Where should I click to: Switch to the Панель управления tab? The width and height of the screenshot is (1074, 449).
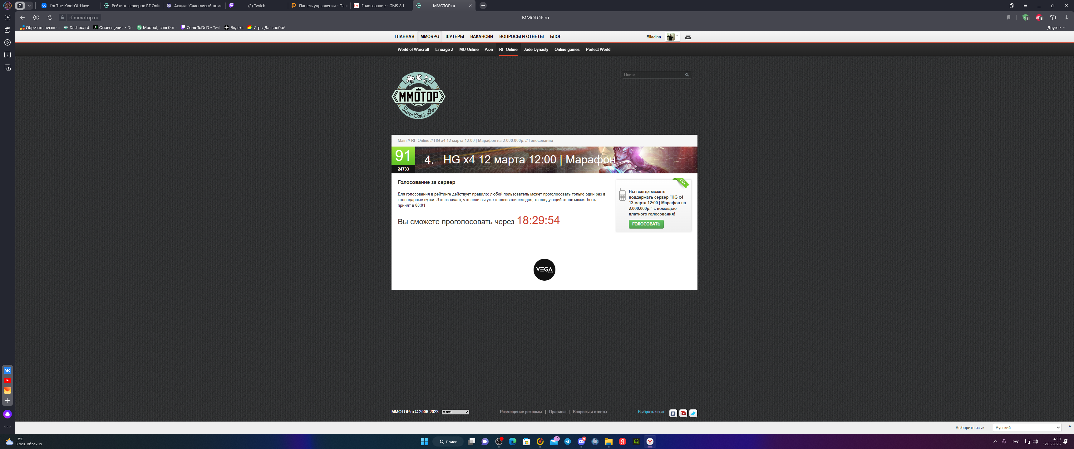[319, 5]
